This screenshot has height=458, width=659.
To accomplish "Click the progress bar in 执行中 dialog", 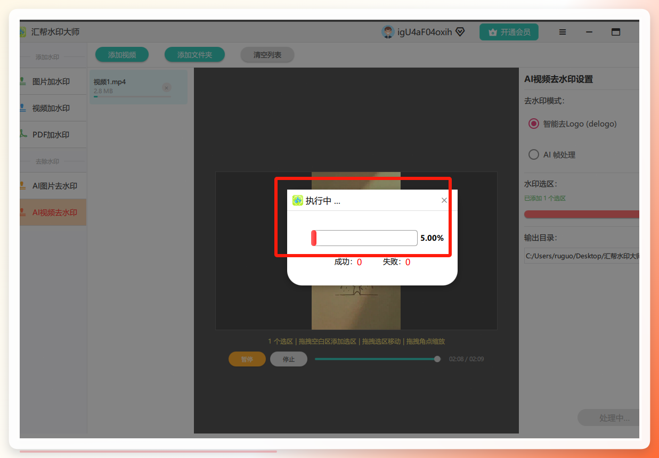I will pos(364,238).
